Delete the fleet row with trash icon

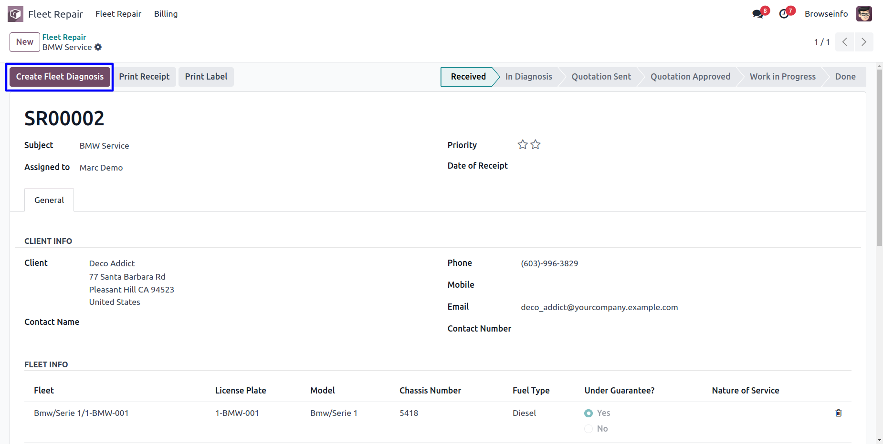tap(838, 413)
